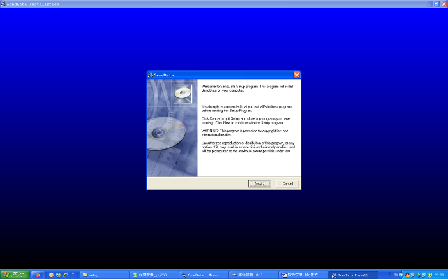Expand hidden quick launch items chevron
The image size is (448, 279).
tap(73, 274)
